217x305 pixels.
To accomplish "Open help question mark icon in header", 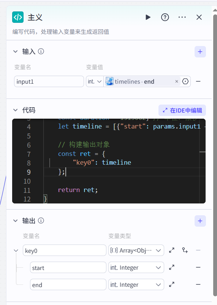I will tap(165, 17).
